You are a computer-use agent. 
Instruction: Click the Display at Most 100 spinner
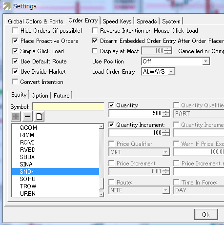pyautogui.click(x=168, y=51)
